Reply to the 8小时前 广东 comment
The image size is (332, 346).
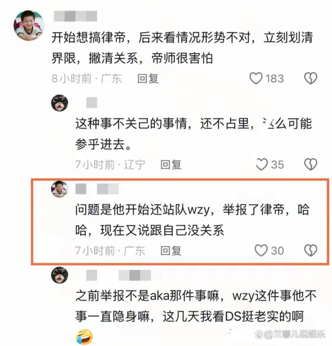(148, 79)
